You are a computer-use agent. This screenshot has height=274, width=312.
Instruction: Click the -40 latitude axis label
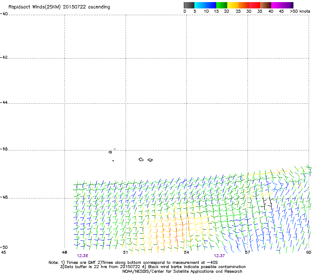(x=4, y=14)
